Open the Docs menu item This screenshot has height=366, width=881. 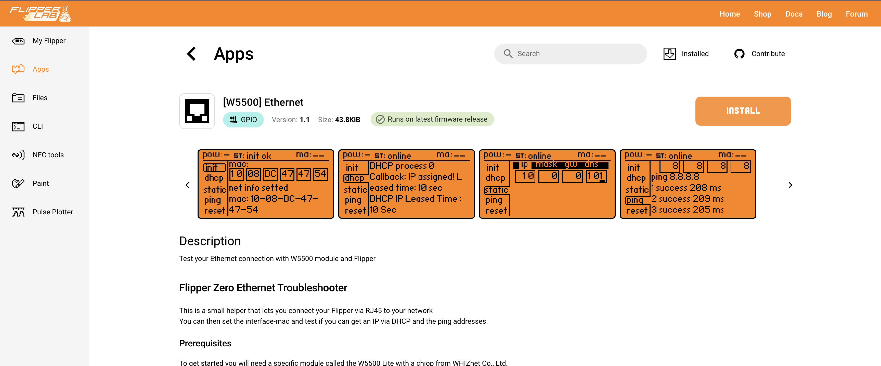pos(795,14)
